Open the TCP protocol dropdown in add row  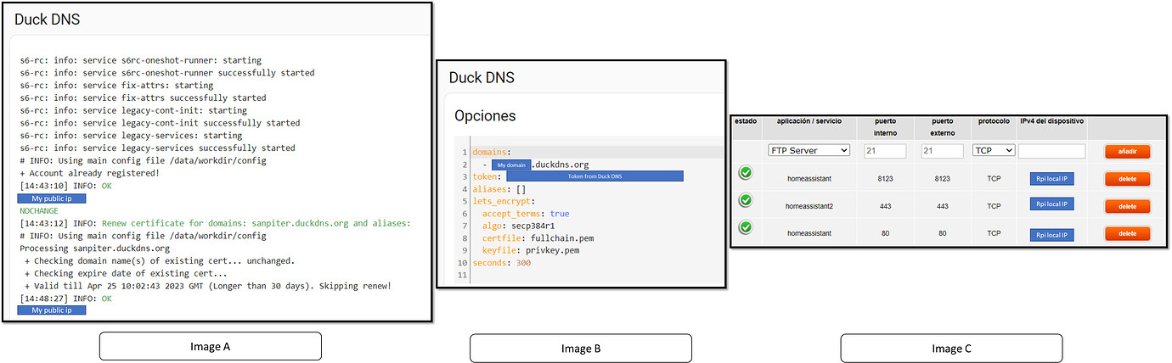click(x=994, y=150)
